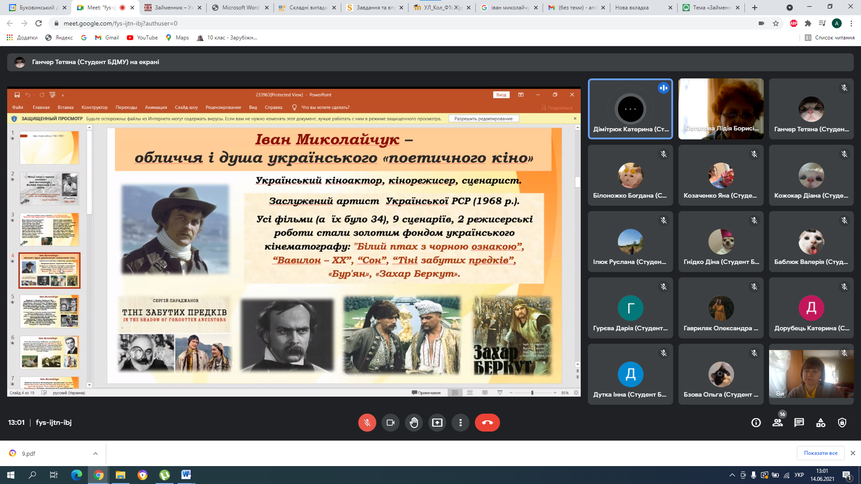861x484 pixels.
Task: Open Word from the taskbar
Action: coord(186,475)
